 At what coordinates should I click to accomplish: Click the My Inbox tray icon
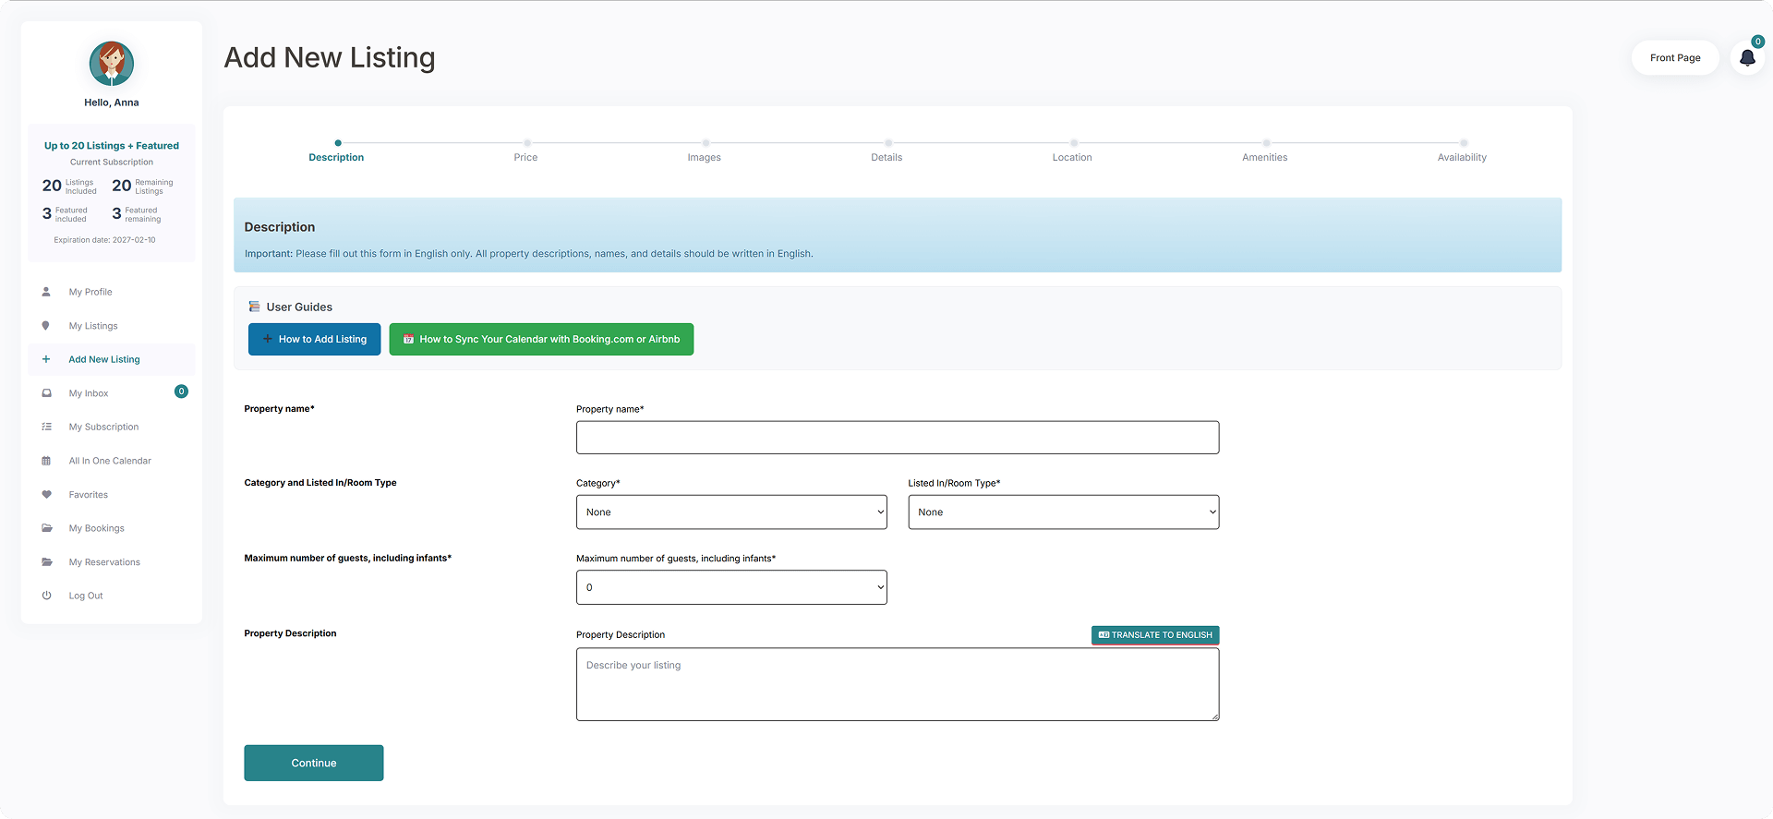pos(46,393)
